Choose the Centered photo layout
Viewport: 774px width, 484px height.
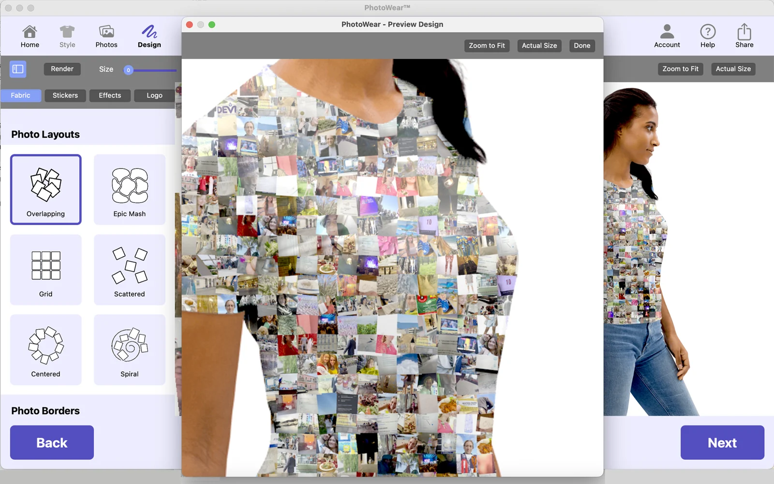tap(46, 350)
